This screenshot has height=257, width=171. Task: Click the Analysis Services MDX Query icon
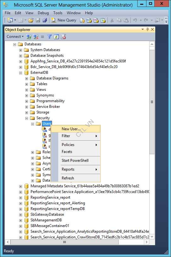(89, 20)
